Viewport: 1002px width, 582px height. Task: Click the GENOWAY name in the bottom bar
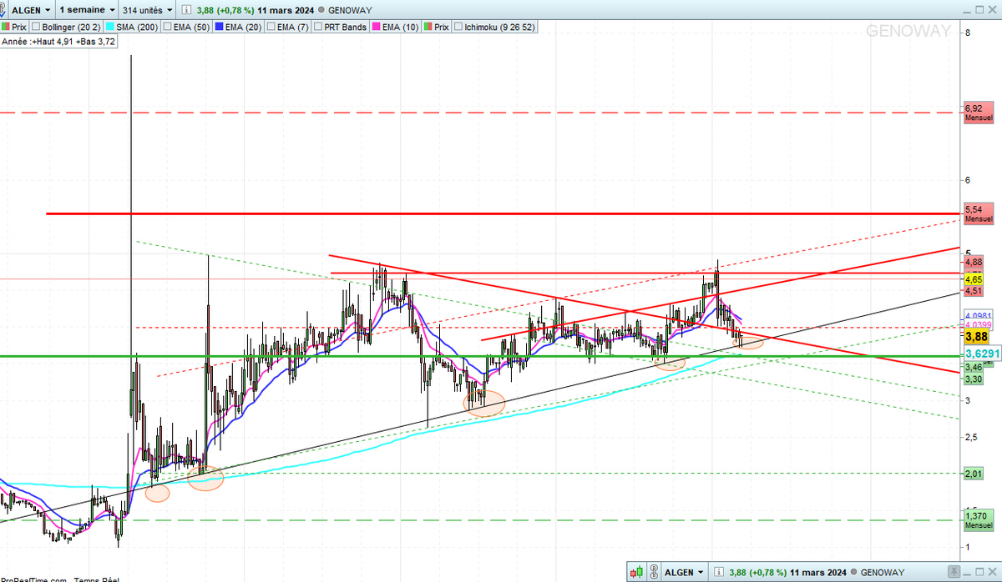pyautogui.click(x=883, y=572)
